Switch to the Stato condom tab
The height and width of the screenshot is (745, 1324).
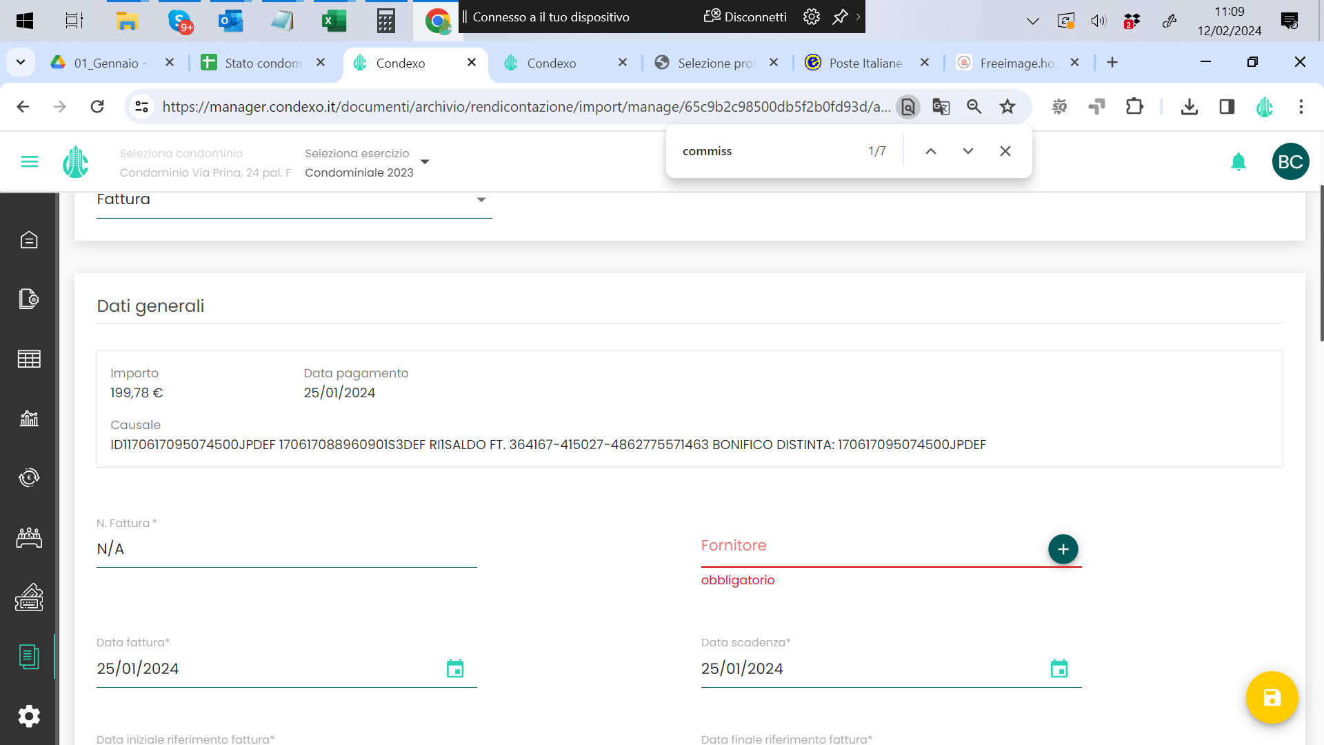coord(262,63)
